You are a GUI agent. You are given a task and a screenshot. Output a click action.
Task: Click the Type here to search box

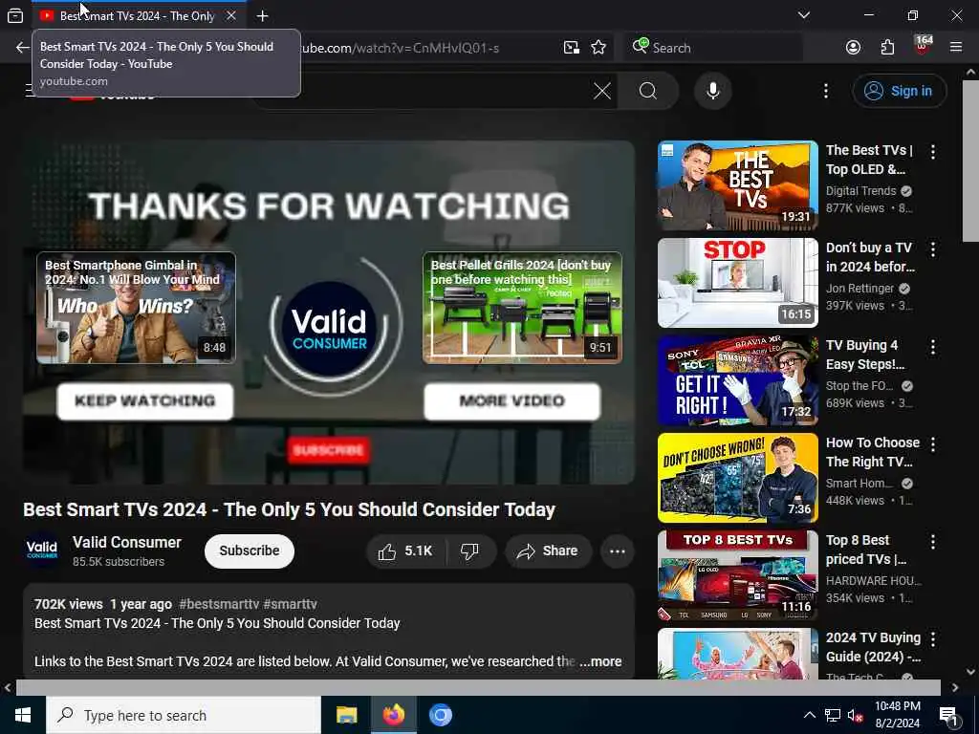[184, 715]
